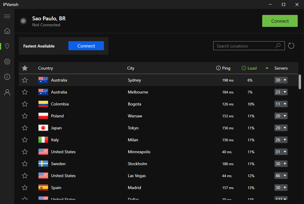Click the Spain flag icon
The image size is (304, 204).
43,188
